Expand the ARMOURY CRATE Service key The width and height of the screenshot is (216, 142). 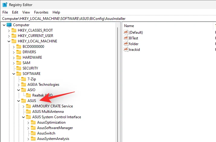[x=23, y=106]
